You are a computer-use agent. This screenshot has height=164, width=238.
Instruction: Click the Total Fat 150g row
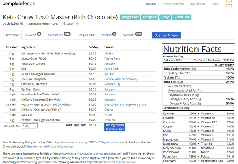[x=199, y=82]
